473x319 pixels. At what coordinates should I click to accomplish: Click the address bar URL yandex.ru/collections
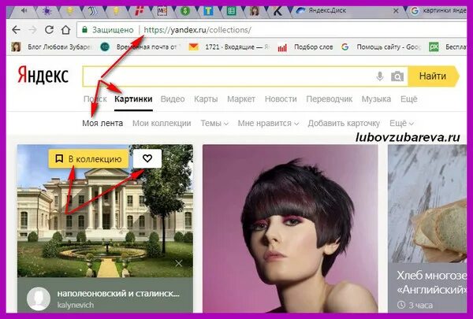[x=197, y=30]
